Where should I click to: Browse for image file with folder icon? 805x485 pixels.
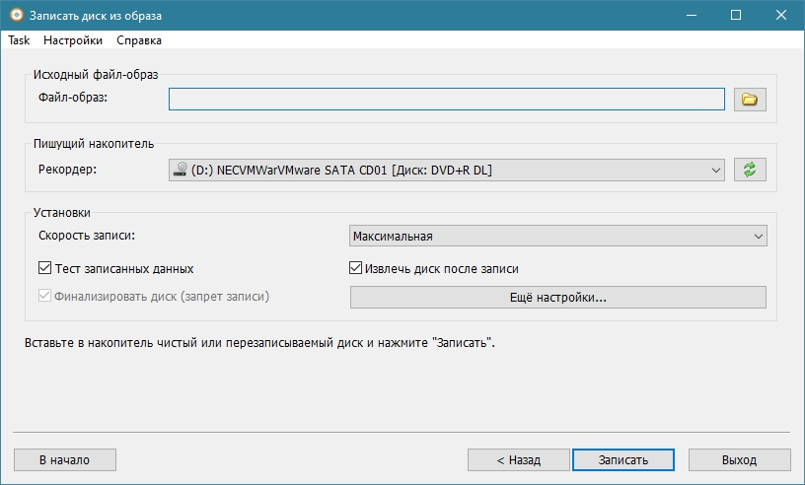750,100
